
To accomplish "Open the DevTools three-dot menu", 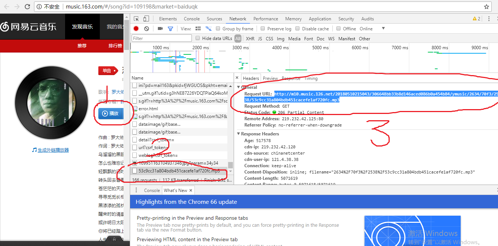I will (x=489, y=18).
